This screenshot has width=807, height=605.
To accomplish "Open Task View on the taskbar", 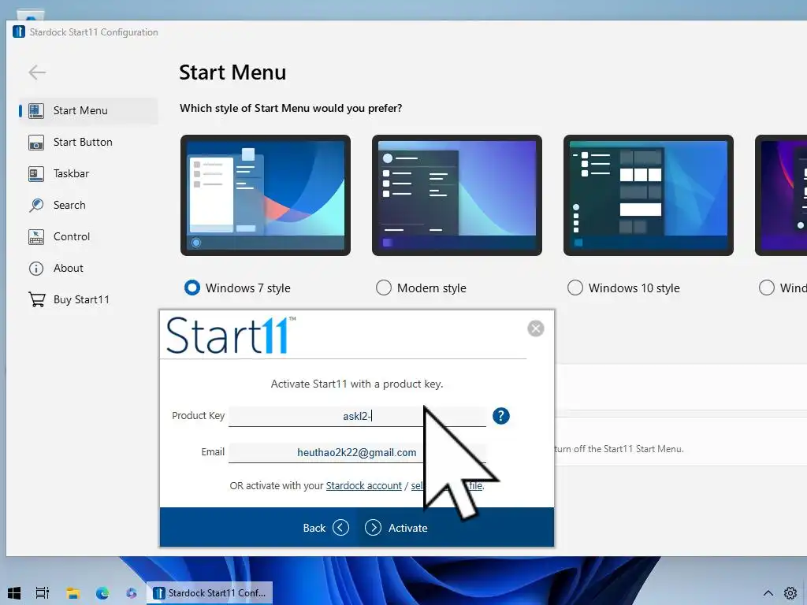I will pos(43,593).
